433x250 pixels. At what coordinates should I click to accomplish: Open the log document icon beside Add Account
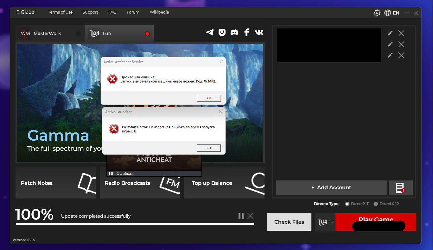coord(400,188)
